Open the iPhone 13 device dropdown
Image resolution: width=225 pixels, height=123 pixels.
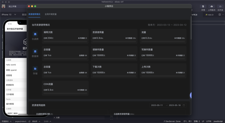[x=9, y=14]
